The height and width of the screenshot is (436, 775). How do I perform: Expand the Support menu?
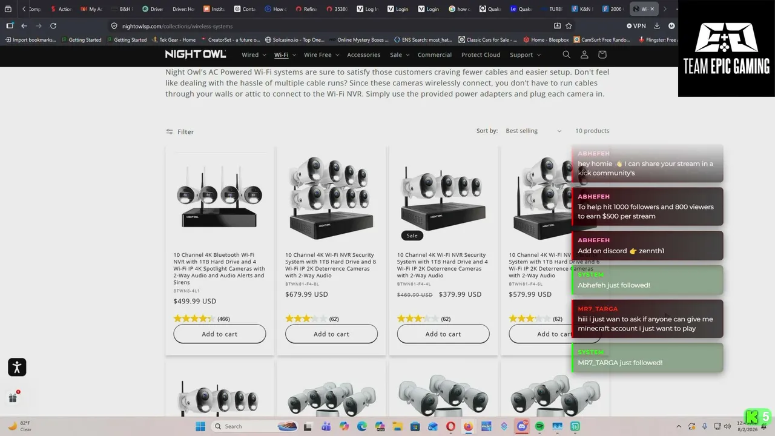coord(525,54)
